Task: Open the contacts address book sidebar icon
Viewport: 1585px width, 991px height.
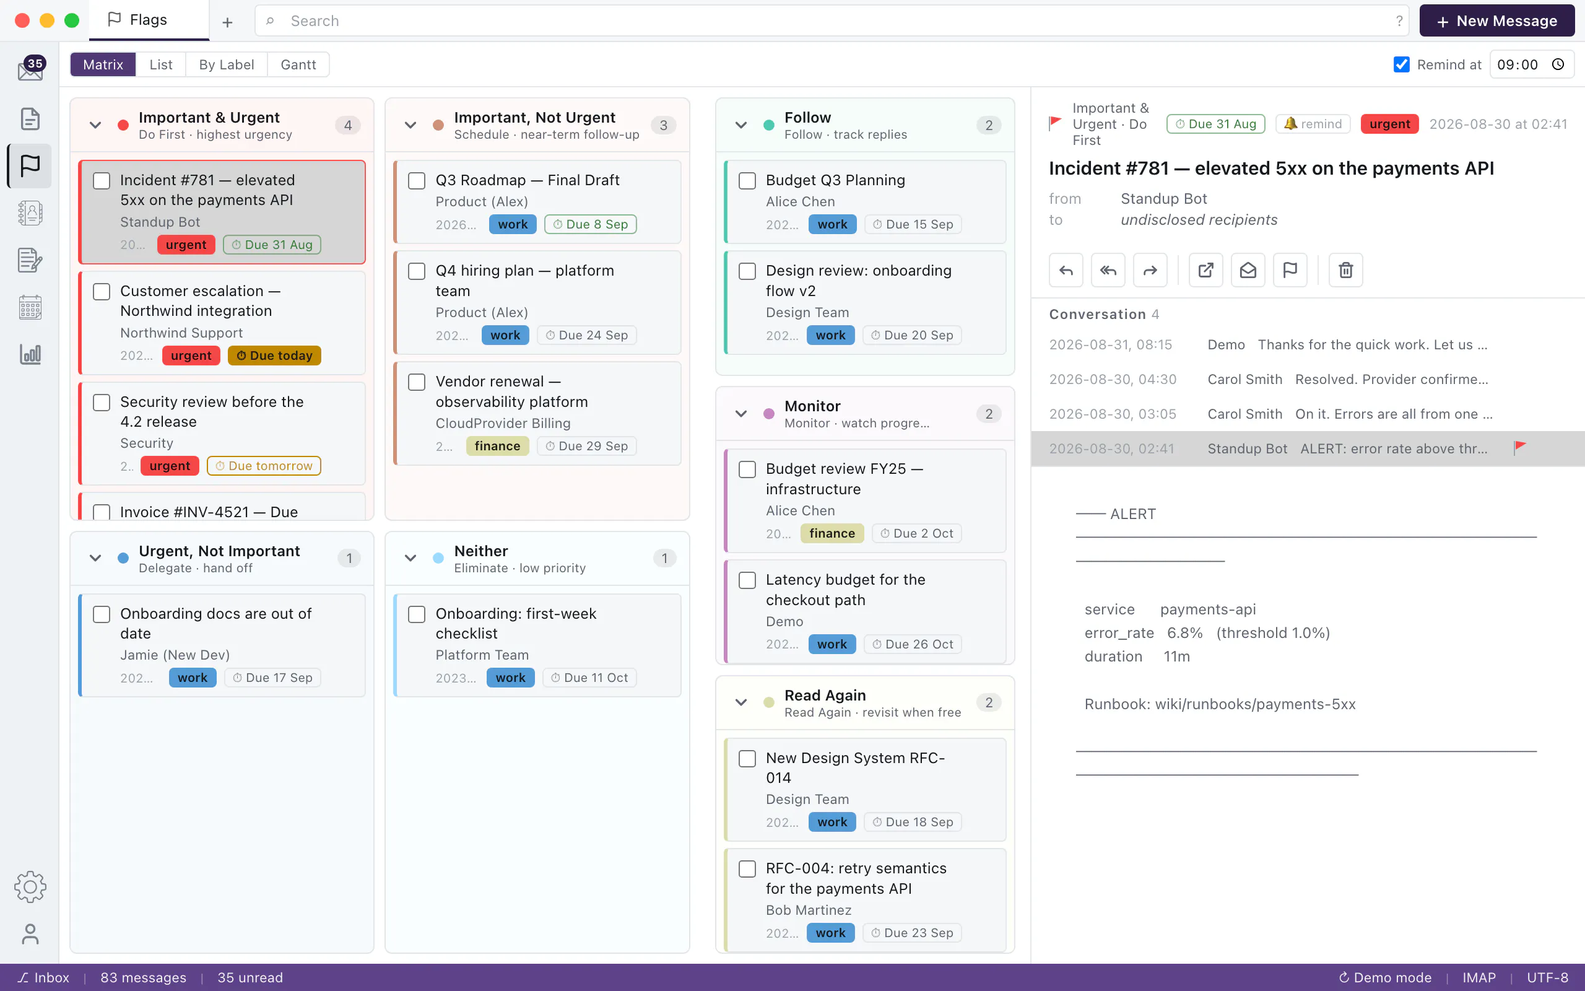Action: tap(30, 213)
